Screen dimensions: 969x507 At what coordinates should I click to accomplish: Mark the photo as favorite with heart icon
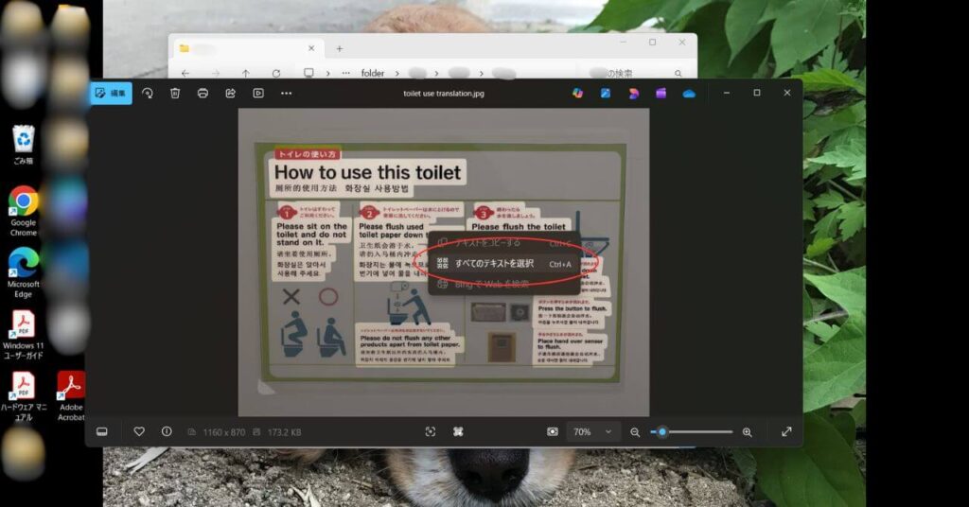click(x=139, y=431)
